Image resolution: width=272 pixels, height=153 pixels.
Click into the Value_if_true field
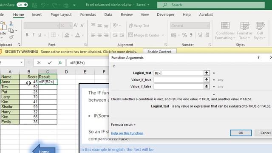click(x=178, y=80)
